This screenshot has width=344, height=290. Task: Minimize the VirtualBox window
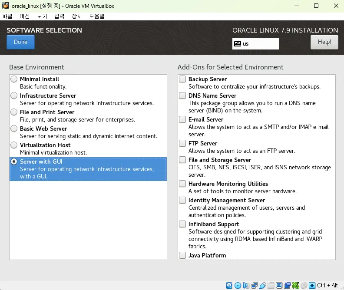point(297,6)
